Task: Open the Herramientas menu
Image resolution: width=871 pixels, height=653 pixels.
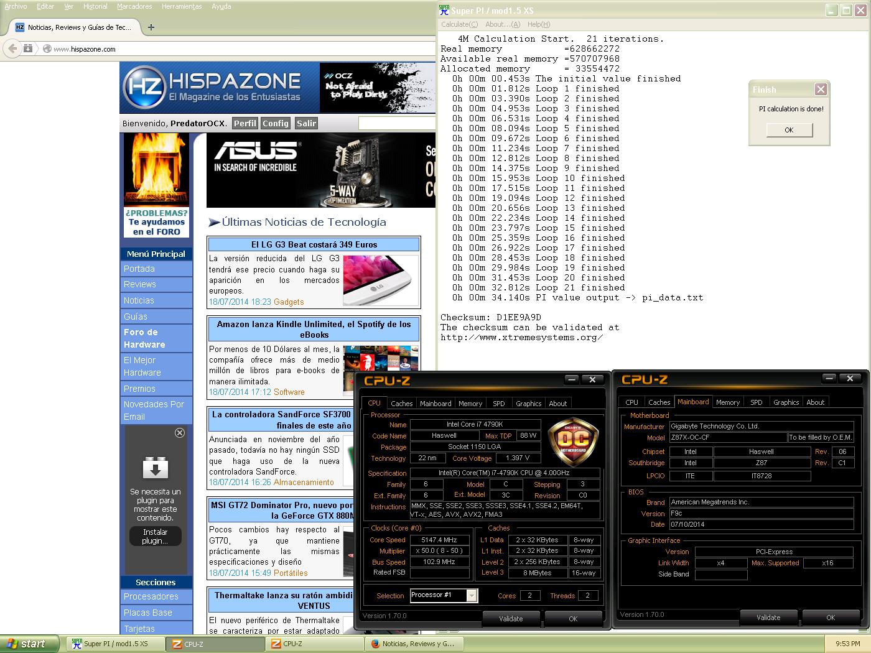Action: [x=182, y=6]
